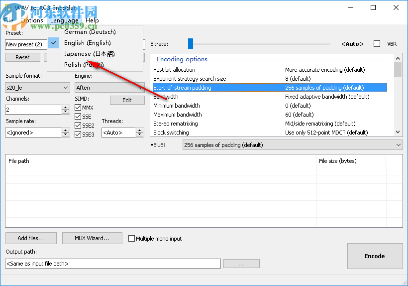Enable Multiple mono input checkbox
Viewport: 408px width, 286px height.
pyautogui.click(x=132, y=238)
